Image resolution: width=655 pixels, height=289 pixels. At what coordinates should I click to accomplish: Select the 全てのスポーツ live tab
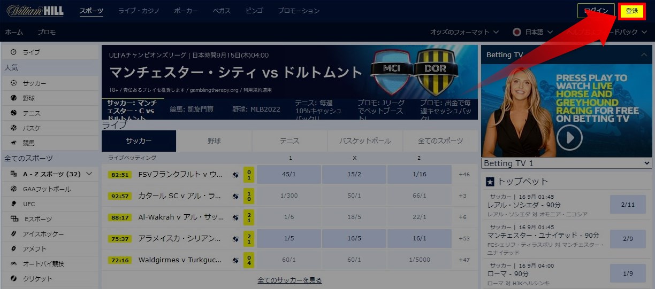440,141
